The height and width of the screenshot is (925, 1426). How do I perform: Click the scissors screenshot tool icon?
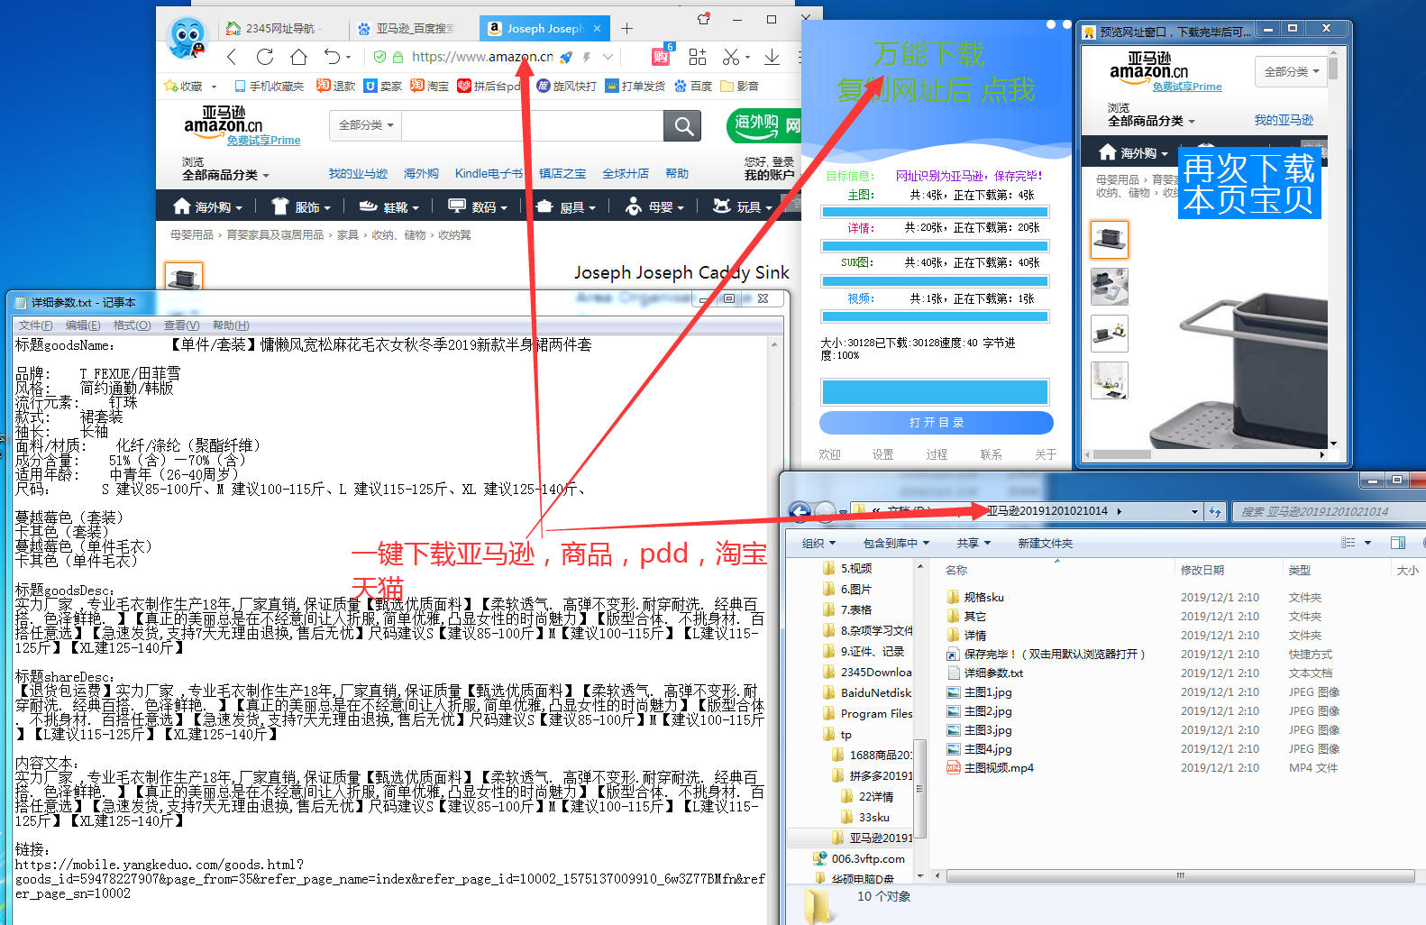(731, 57)
